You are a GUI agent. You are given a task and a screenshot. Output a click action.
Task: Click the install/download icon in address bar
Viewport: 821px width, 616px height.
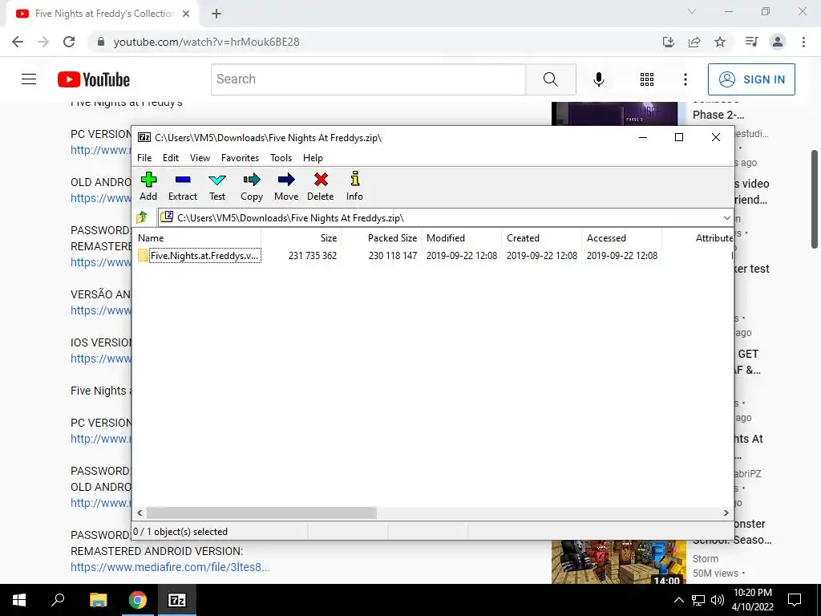click(669, 42)
